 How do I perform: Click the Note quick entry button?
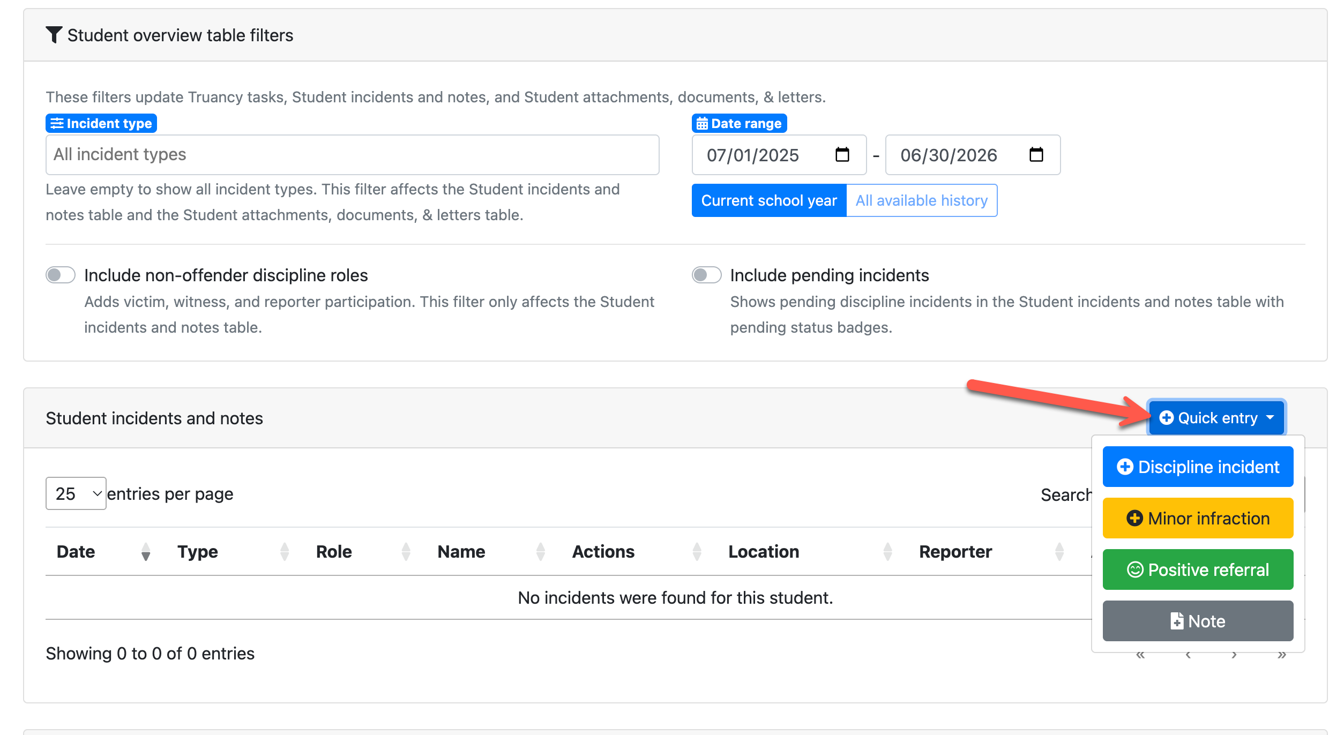pos(1198,621)
